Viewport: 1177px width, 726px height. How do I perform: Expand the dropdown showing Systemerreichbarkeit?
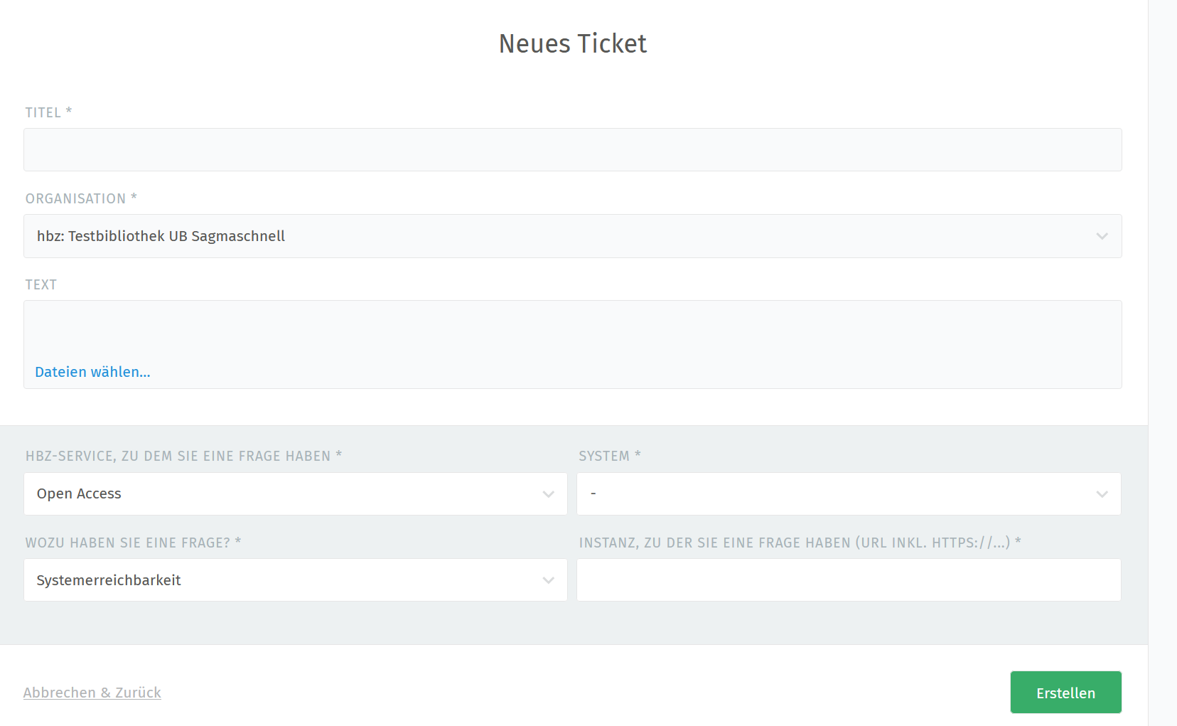284,580
